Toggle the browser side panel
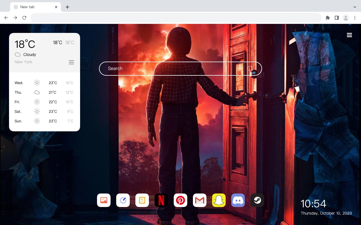This screenshot has height=225, width=361. 336,18
